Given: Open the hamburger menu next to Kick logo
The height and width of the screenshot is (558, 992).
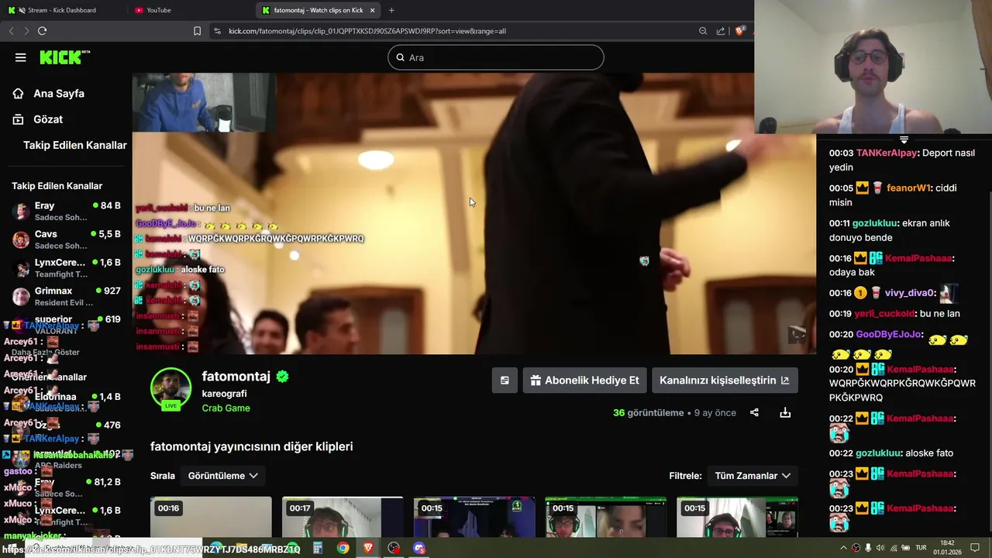Looking at the screenshot, I should click(21, 57).
